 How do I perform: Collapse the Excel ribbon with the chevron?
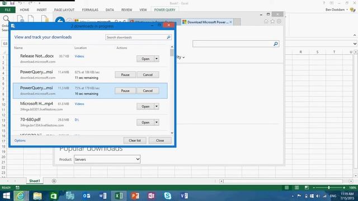[x=355, y=35]
